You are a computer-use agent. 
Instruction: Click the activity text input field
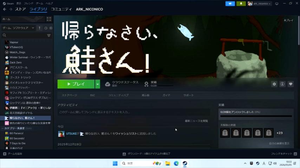point(134,112)
